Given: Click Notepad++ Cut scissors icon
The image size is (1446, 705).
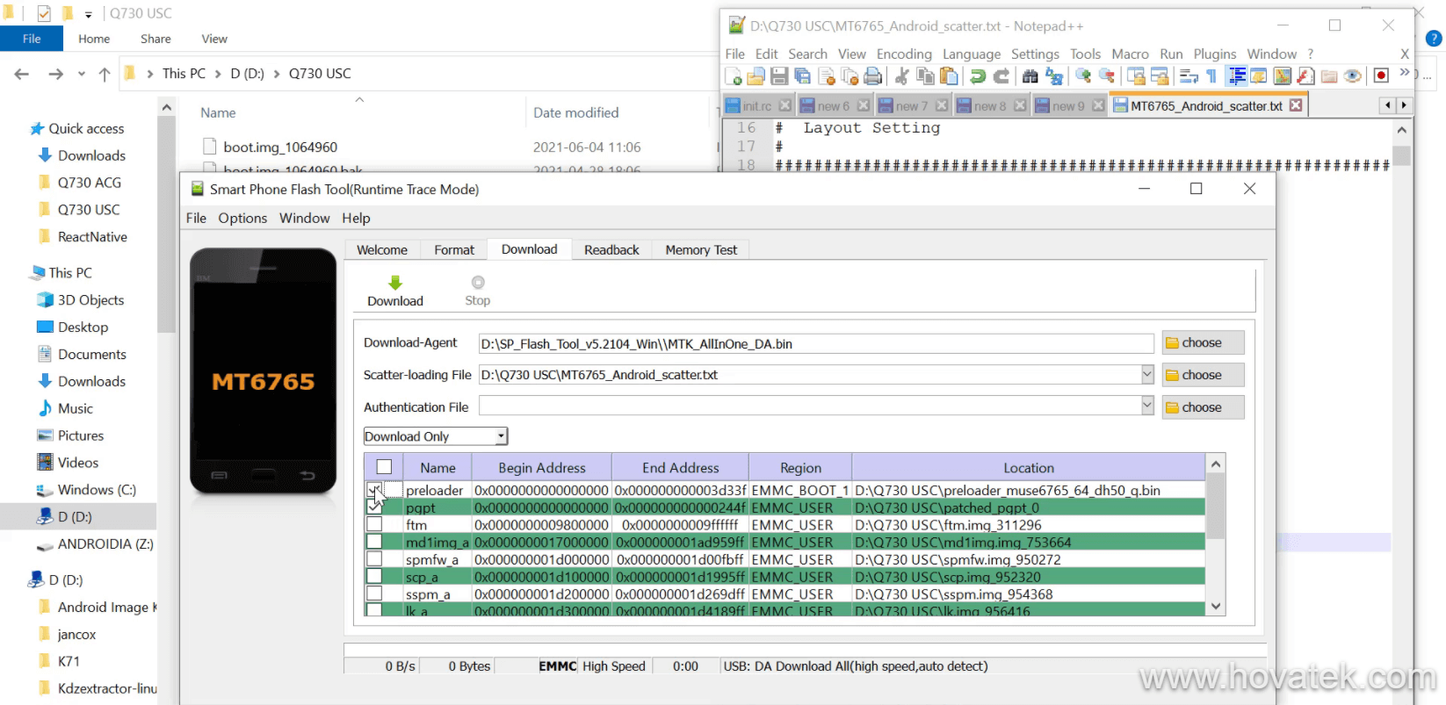Looking at the screenshot, I should 901,76.
